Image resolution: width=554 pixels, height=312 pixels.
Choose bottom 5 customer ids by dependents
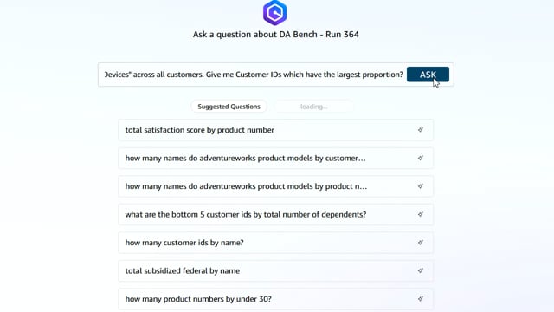(x=276, y=214)
